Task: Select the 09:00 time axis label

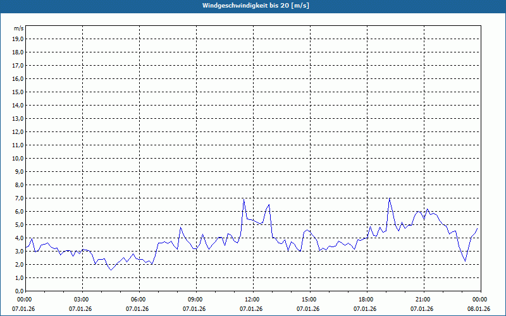Action: point(195,299)
